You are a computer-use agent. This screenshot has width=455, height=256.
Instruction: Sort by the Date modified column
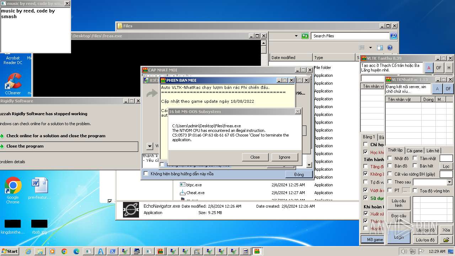(x=291, y=58)
